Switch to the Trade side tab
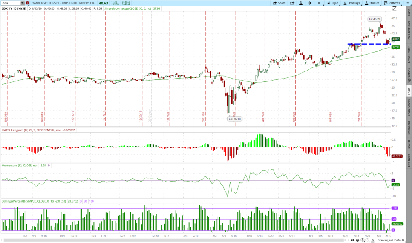Viewport: 412px width, 243px height. [409, 12]
